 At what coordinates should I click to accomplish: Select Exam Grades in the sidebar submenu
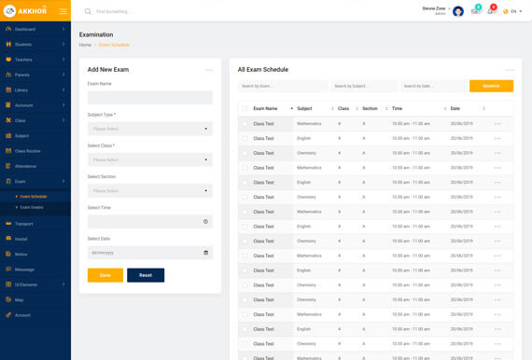[32, 207]
